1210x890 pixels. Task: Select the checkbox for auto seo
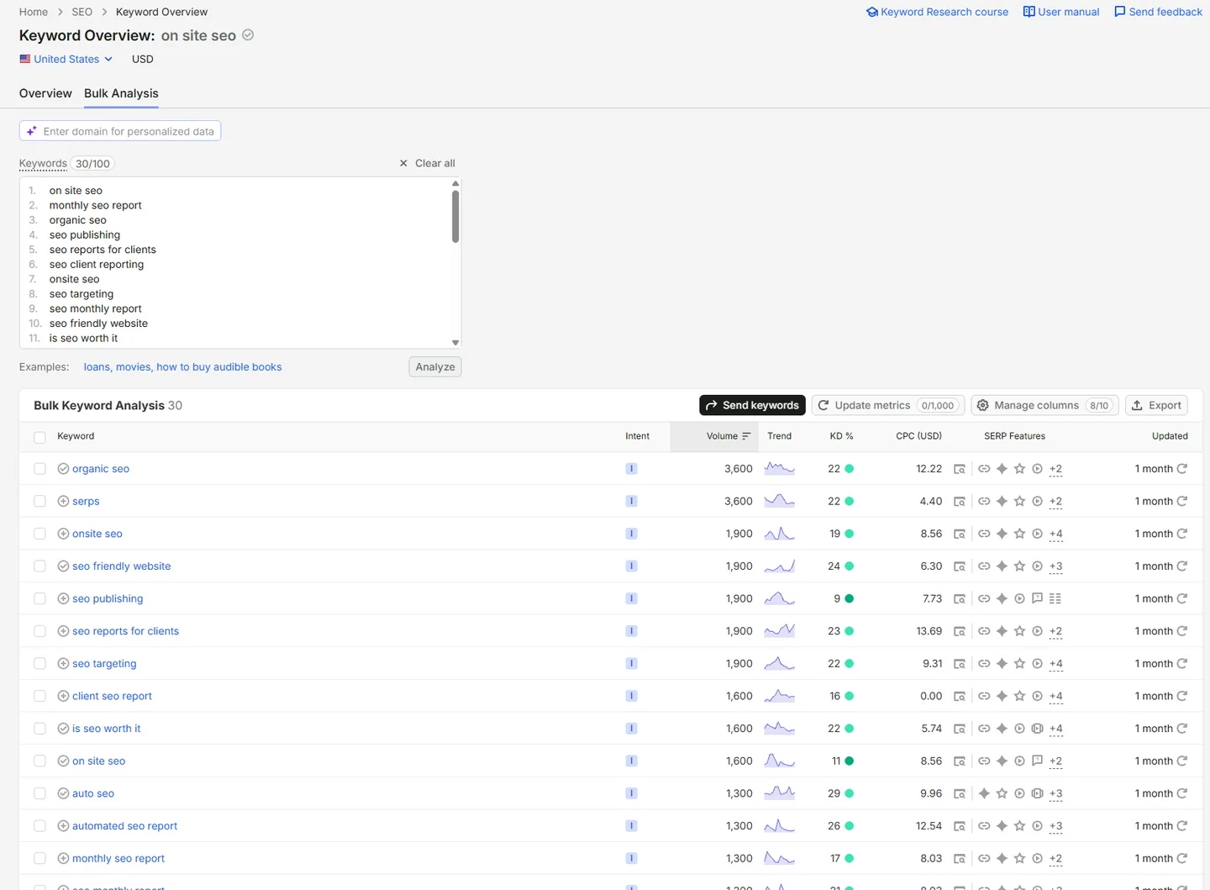point(39,793)
